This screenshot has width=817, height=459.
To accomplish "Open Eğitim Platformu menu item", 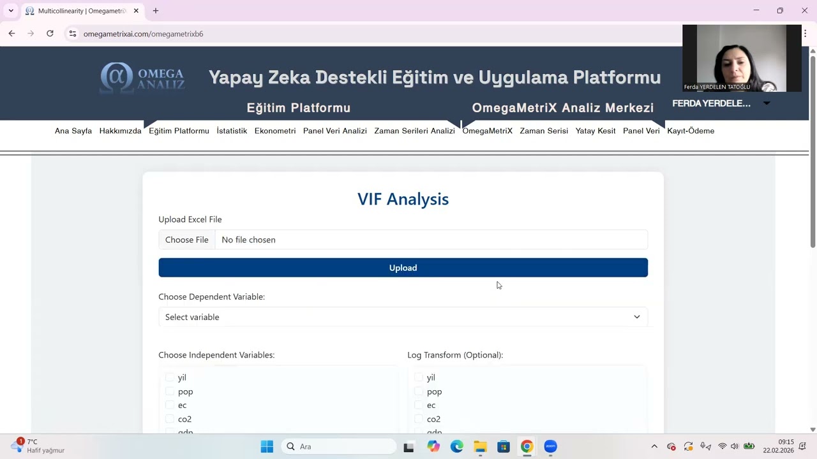I will (x=179, y=131).
